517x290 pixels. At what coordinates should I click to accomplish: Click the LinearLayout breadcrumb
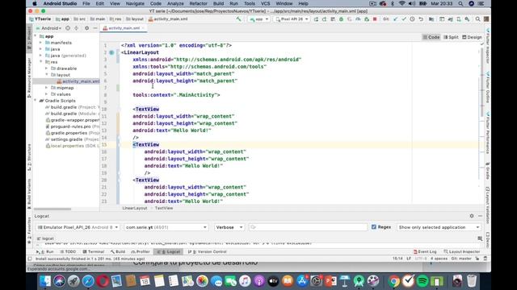(x=135, y=208)
